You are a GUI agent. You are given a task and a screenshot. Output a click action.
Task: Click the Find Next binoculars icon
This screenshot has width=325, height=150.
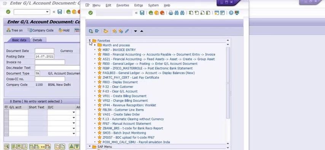[182, 13]
